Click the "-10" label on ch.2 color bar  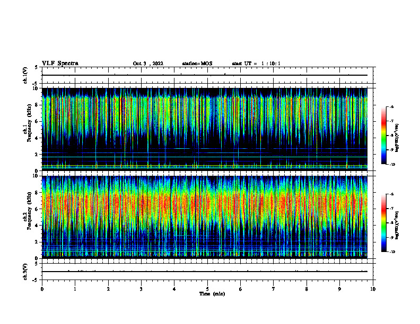392,252
